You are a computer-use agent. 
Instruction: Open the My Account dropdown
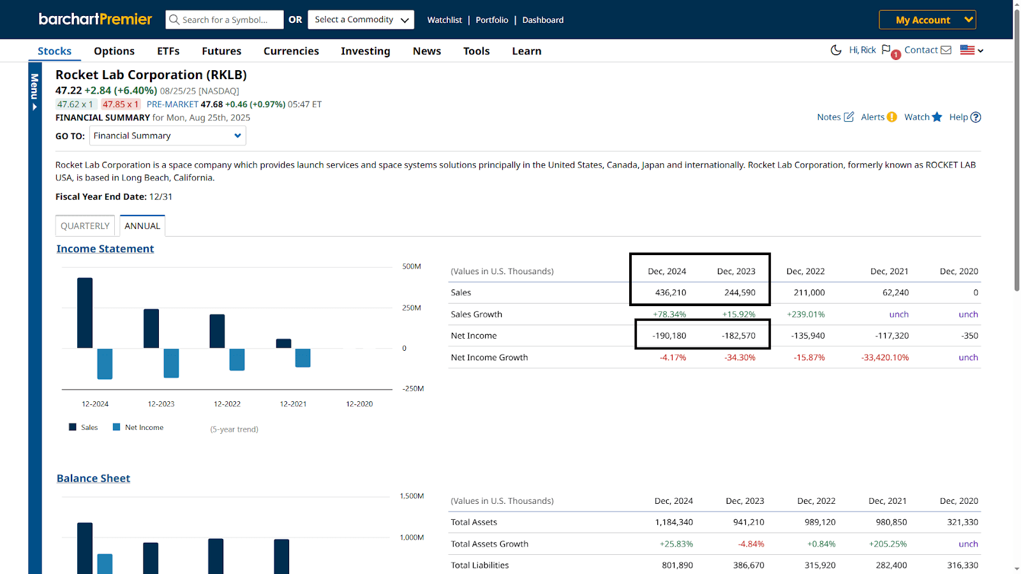pos(927,20)
